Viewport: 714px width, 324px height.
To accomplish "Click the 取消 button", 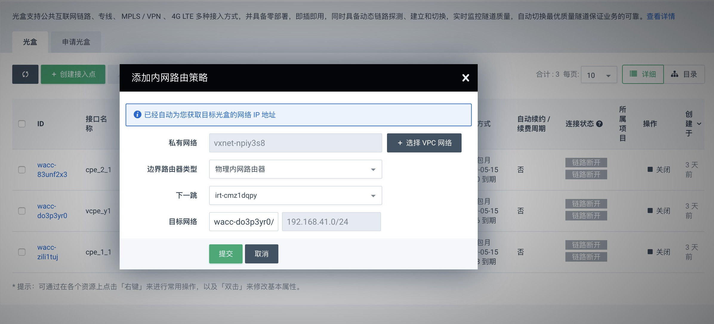I will coord(262,254).
